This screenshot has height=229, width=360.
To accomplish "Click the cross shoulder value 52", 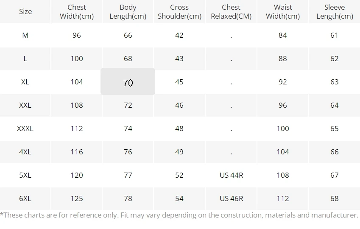I will click(179, 175).
